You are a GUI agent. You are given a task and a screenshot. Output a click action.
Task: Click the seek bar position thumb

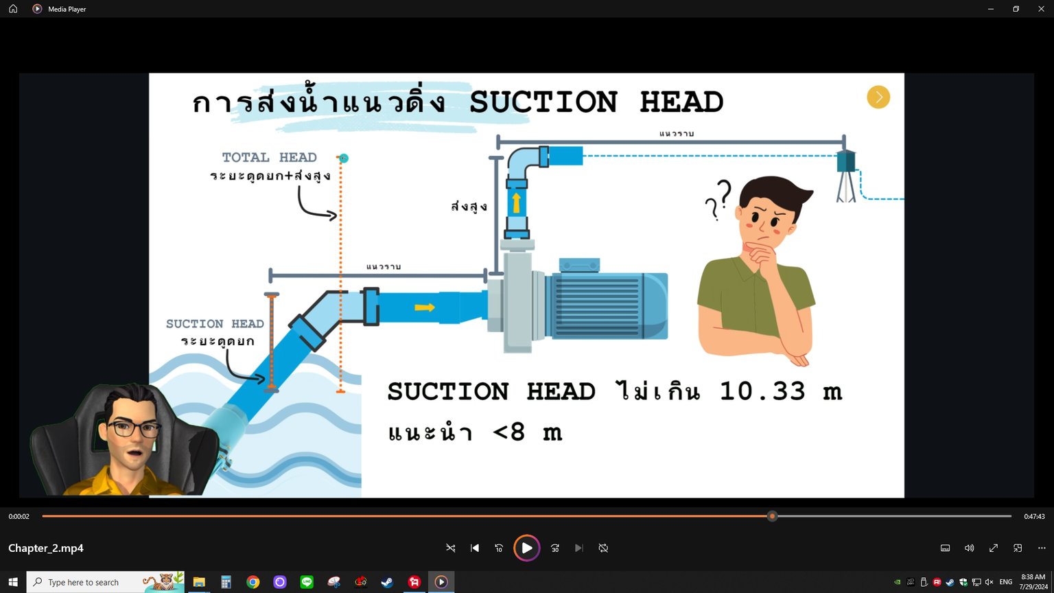point(772,516)
